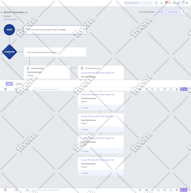The height and width of the screenshot is (193, 191).
Task: Click the lock icon next to Abode Campaigns
Action: 26,13
